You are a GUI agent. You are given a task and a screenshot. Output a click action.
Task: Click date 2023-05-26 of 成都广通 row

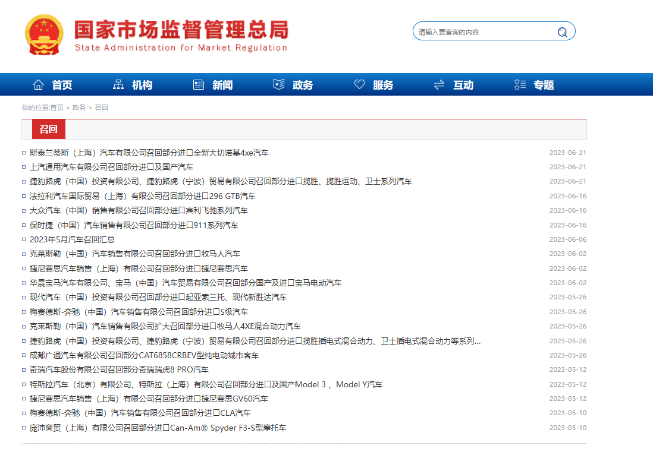(567, 356)
